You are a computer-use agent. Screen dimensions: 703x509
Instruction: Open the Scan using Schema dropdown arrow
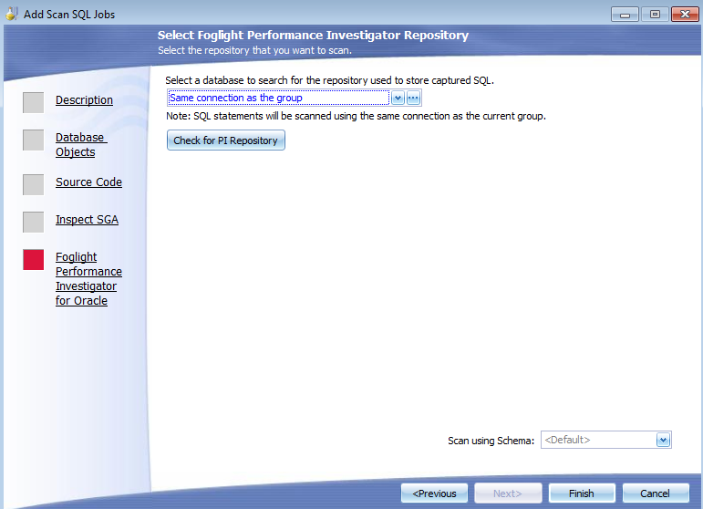pos(663,440)
